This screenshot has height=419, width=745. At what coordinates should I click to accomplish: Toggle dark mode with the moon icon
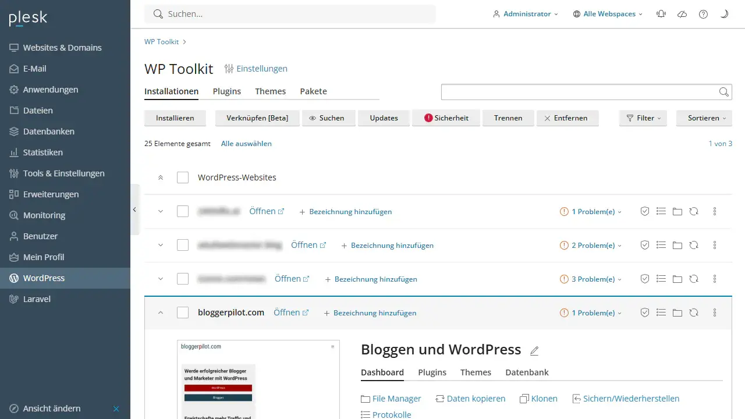point(724,14)
